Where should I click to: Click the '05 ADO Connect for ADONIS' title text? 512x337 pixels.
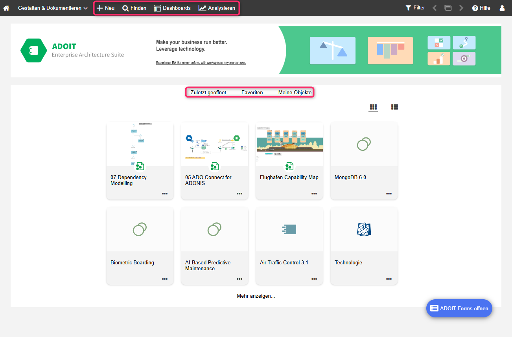(x=208, y=180)
